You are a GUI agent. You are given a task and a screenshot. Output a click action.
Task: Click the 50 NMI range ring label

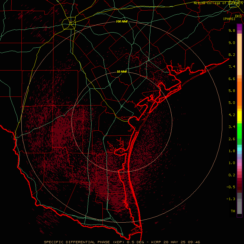pyautogui.click(x=122, y=72)
